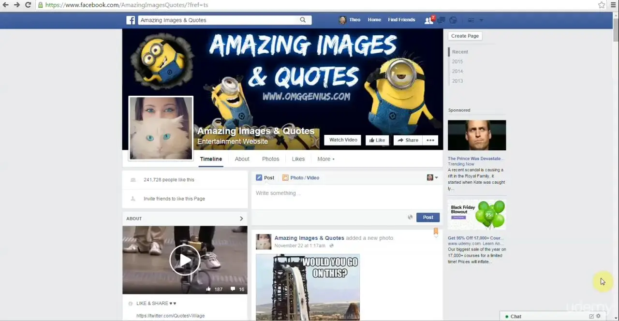Click the more options ellipsis on the cover
The width and height of the screenshot is (619, 321).
pyautogui.click(x=430, y=140)
